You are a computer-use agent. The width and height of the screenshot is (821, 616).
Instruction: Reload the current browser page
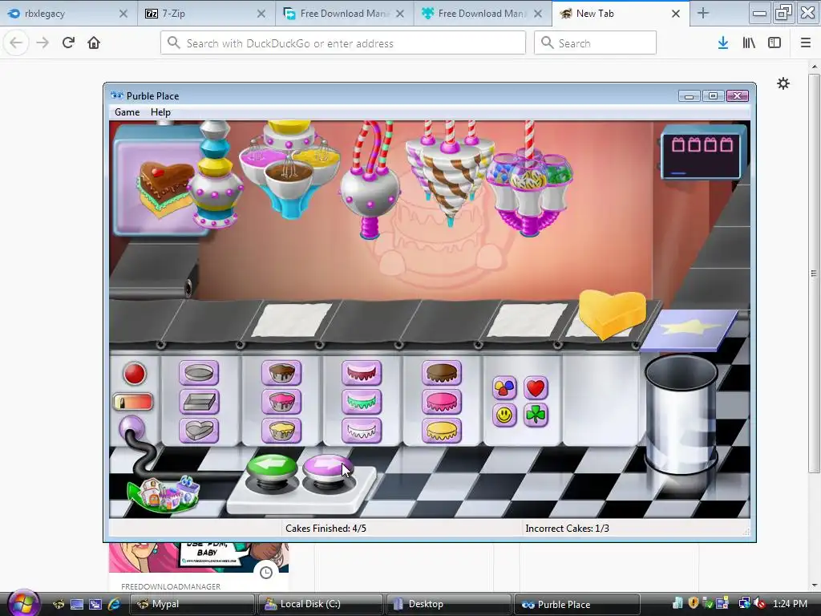tap(69, 43)
